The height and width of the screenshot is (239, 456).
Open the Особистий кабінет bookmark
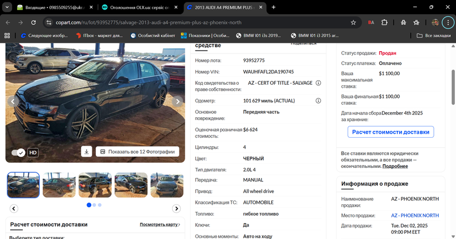click(x=153, y=35)
